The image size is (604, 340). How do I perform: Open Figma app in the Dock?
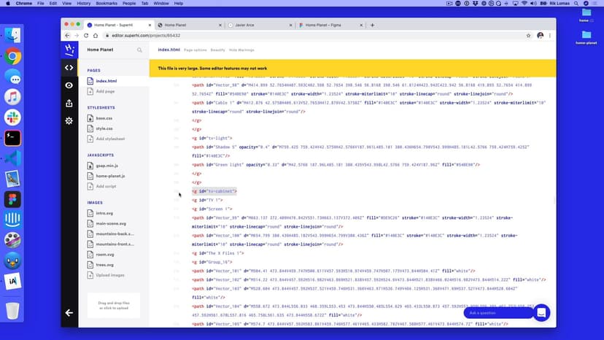click(12, 199)
